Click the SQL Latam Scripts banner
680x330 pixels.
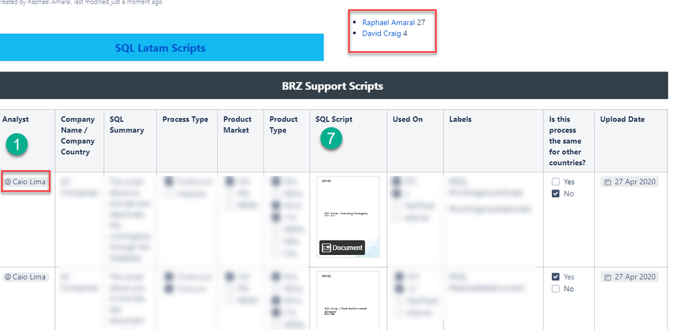click(x=160, y=47)
